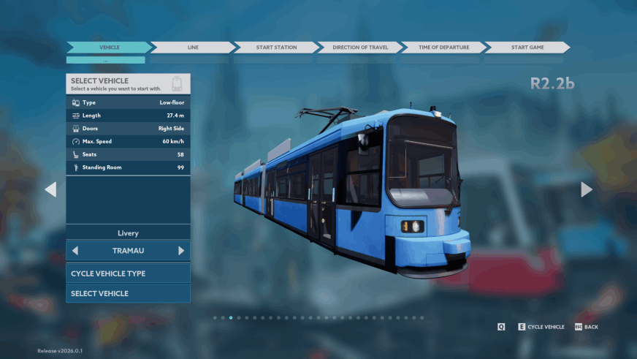Switch livery with the left livery arrow
This screenshot has width=637, height=359.
pyautogui.click(x=75, y=251)
